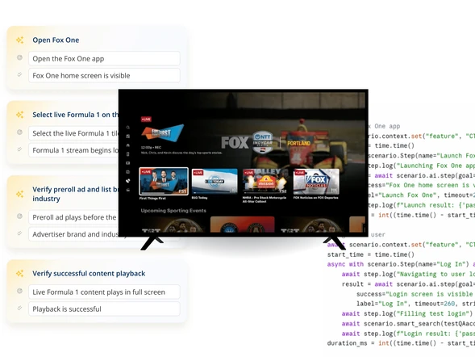Click the checkmark icon beside Fox One home screen is visible
475x357 pixels.
click(19, 74)
